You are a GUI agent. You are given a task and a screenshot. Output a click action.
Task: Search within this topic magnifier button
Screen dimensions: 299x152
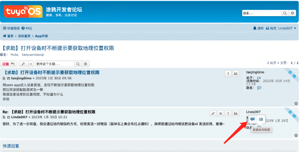point(78,64)
